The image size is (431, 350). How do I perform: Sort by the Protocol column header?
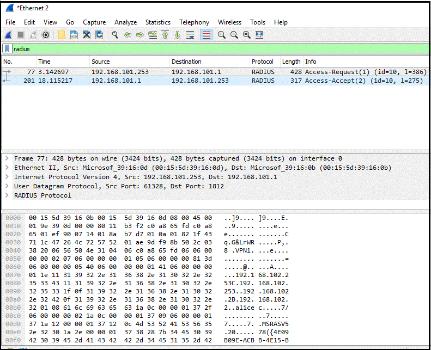click(x=265, y=62)
